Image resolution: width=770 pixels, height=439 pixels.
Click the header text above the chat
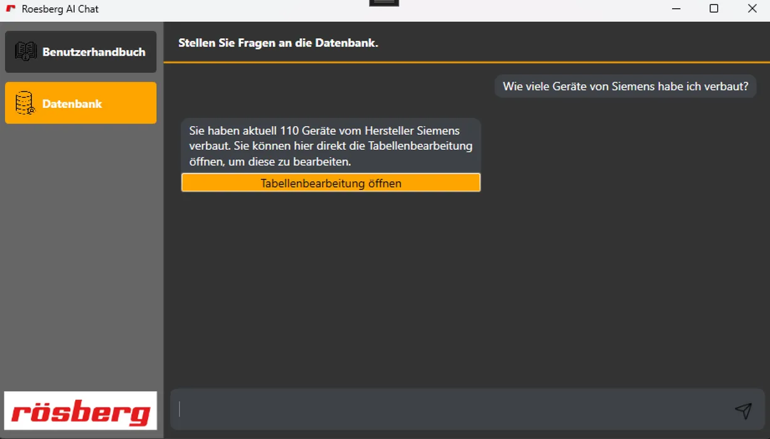point(278,43)
